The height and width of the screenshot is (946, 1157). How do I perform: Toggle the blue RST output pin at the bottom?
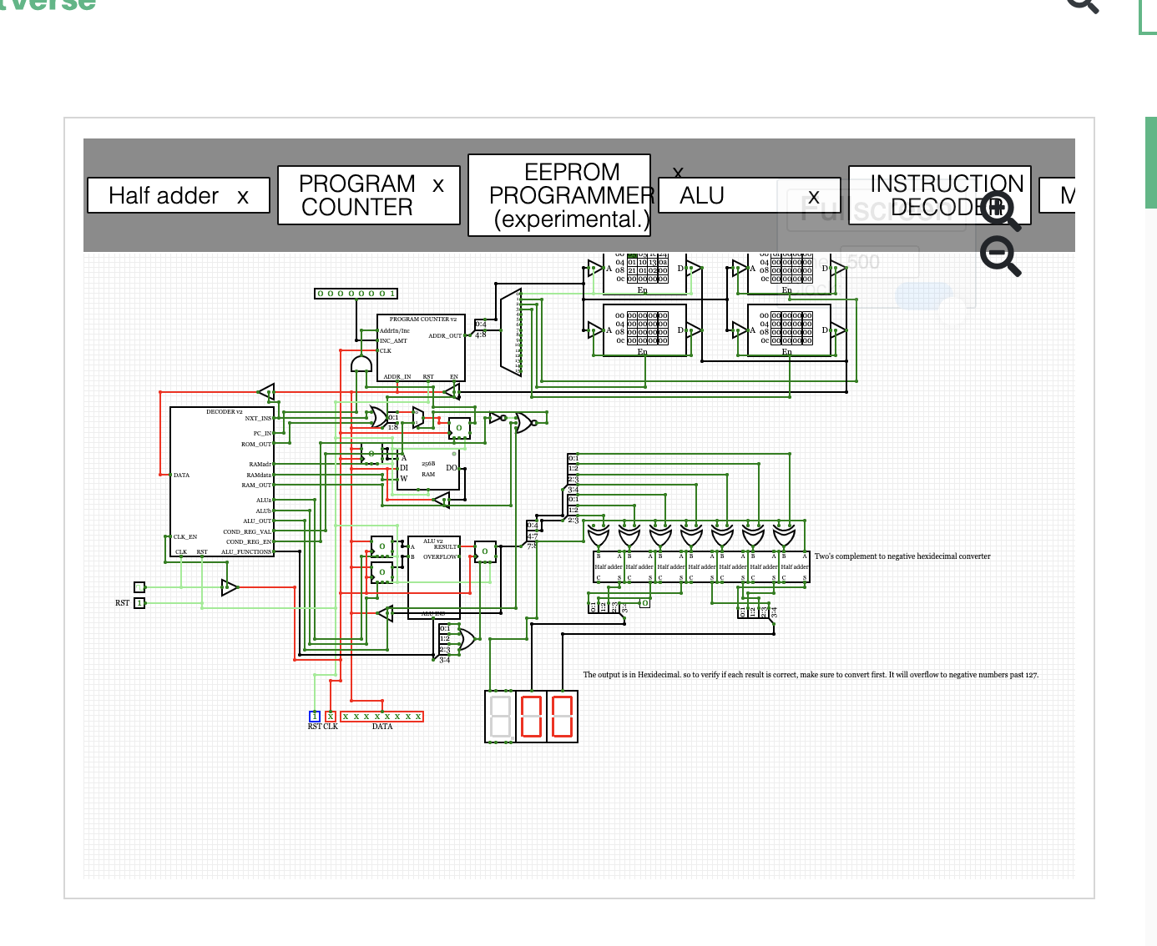click(x=315, y=716)
